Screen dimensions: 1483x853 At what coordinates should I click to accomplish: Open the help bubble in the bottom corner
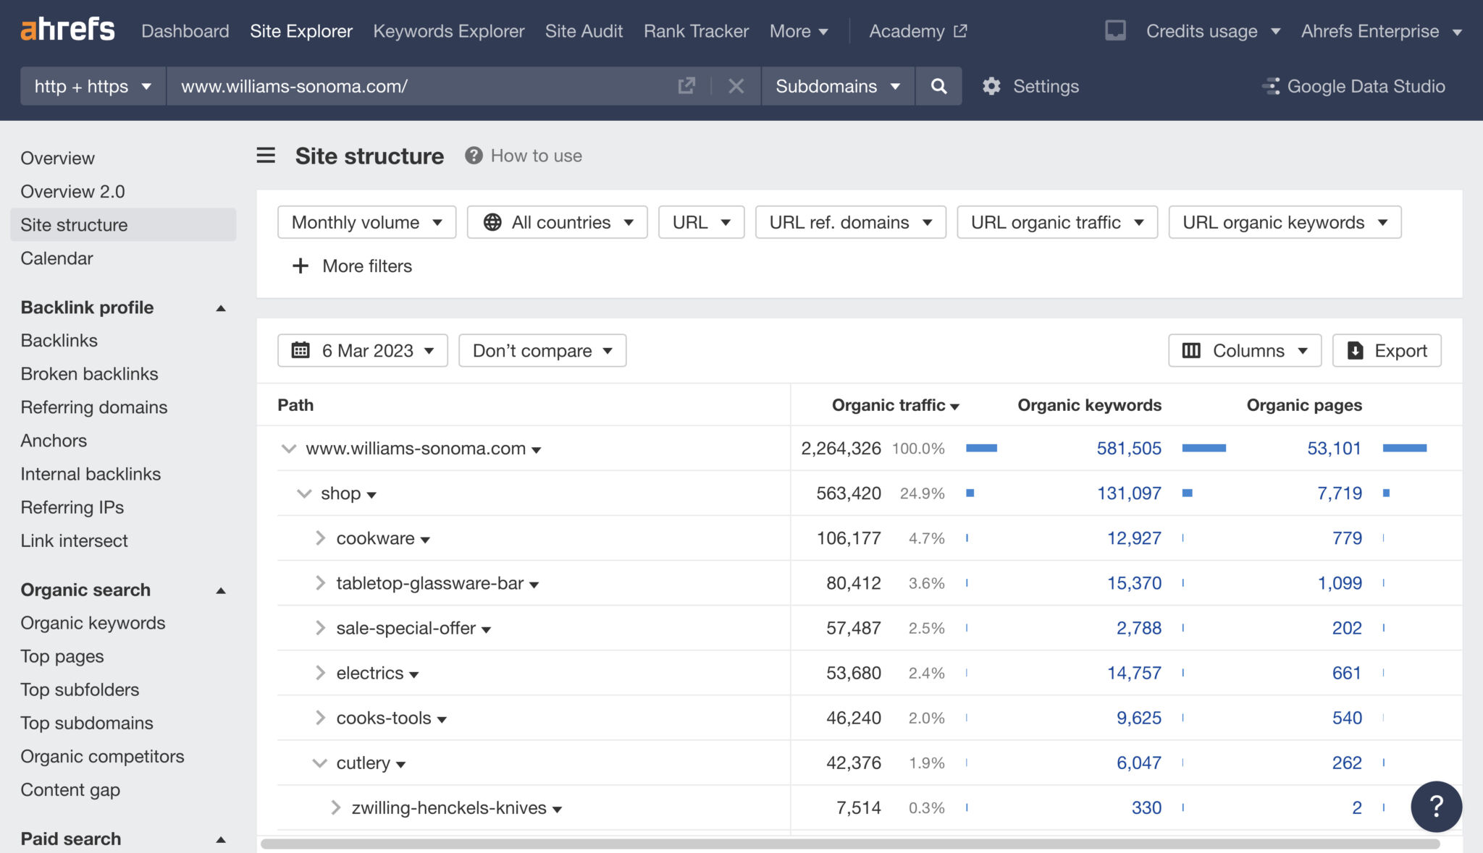[x=1437, y=806]
